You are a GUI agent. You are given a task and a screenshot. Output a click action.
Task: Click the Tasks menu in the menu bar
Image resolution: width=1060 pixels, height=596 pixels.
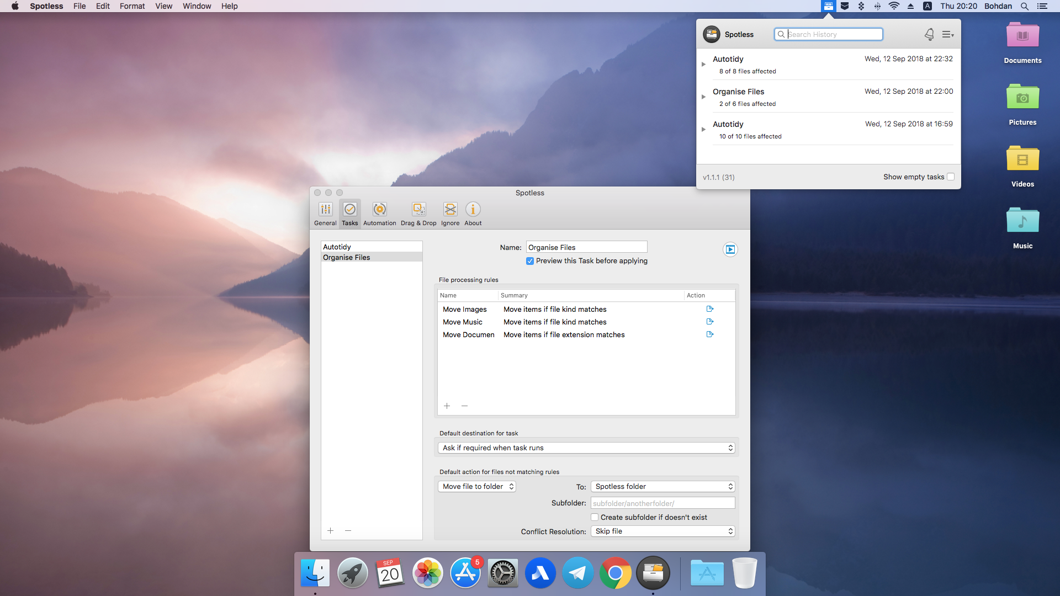coord(349,214)
